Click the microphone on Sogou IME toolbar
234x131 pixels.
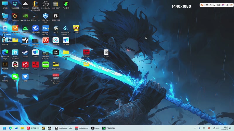pyautogui.click(x=214, y=5)
